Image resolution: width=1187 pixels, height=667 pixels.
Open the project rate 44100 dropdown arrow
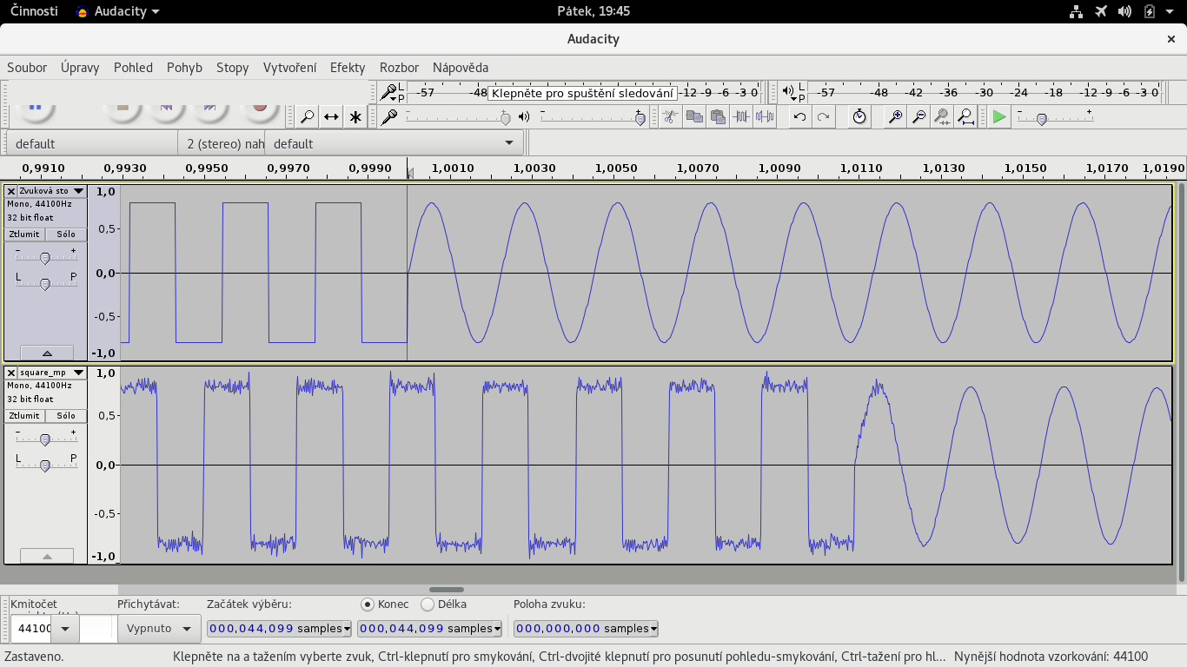point(65,629)
